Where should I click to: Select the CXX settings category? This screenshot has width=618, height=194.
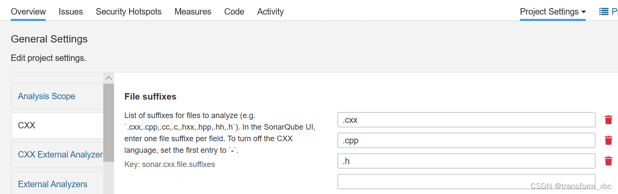[27, 125]
